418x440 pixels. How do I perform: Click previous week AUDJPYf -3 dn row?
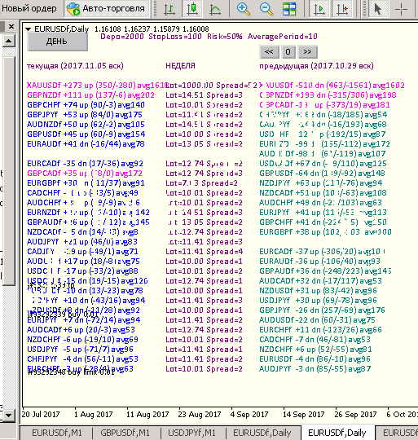(x=315, y=369)
